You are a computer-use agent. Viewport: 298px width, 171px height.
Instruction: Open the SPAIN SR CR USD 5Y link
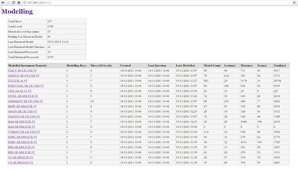(23, 112)
